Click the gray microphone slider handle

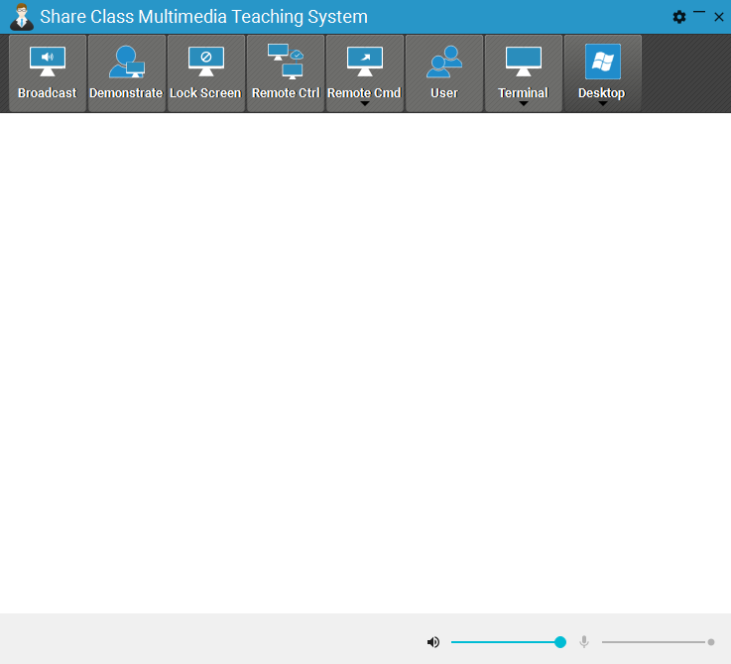click(711, 642)
